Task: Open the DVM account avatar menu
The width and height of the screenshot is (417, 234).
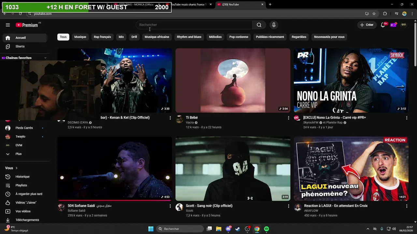Action: point(404,25)
